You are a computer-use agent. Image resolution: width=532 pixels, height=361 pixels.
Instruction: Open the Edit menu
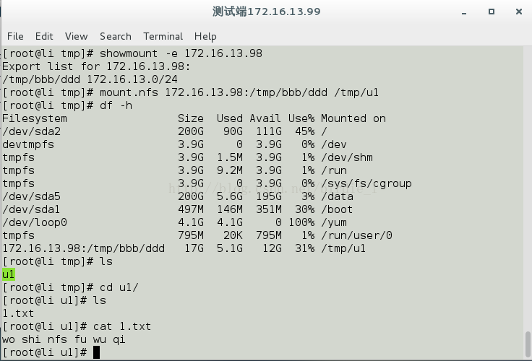44,36
